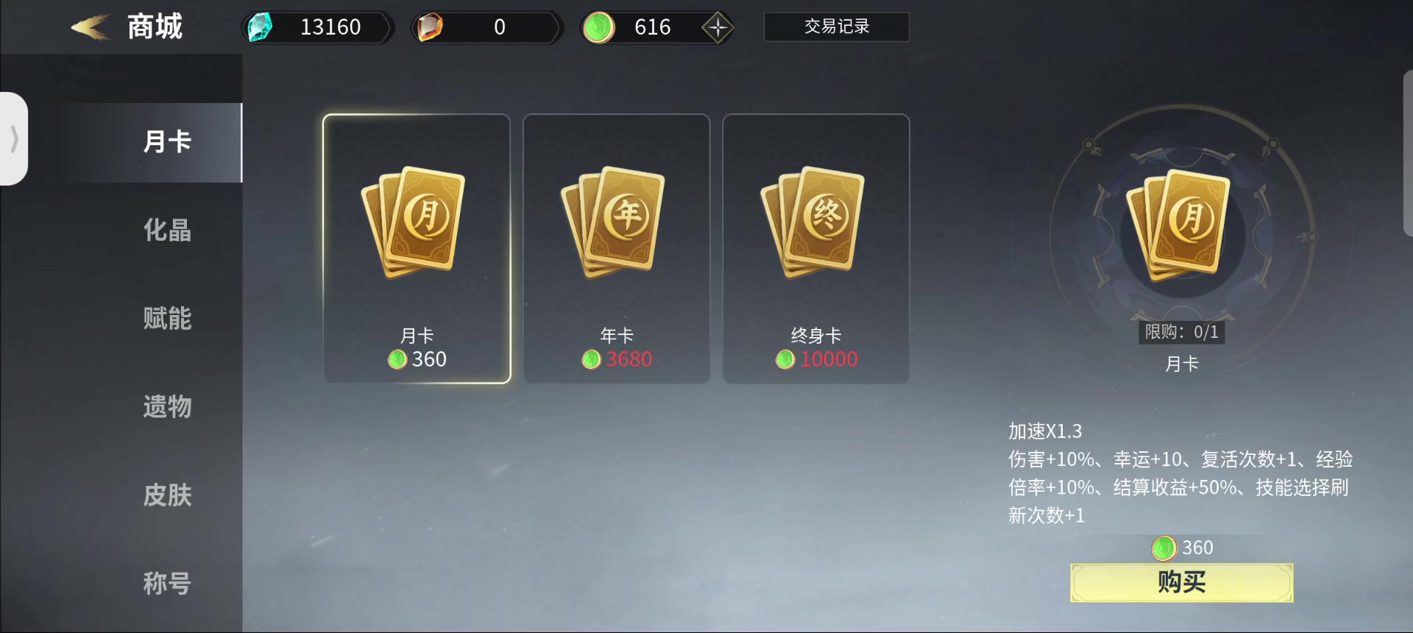This screenshot has height=633, width=1413.
Task: Switch to the 化晶 tab
Action: (167, 230)
